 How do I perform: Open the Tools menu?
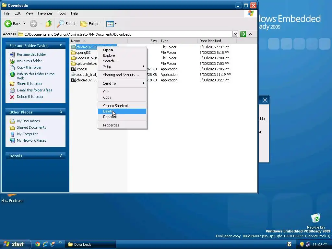pyautogui.click(x=62, y=13)
